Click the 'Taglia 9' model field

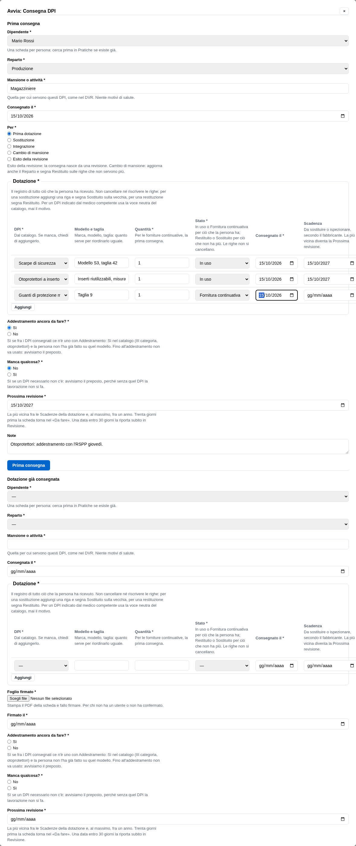point(102,295)
